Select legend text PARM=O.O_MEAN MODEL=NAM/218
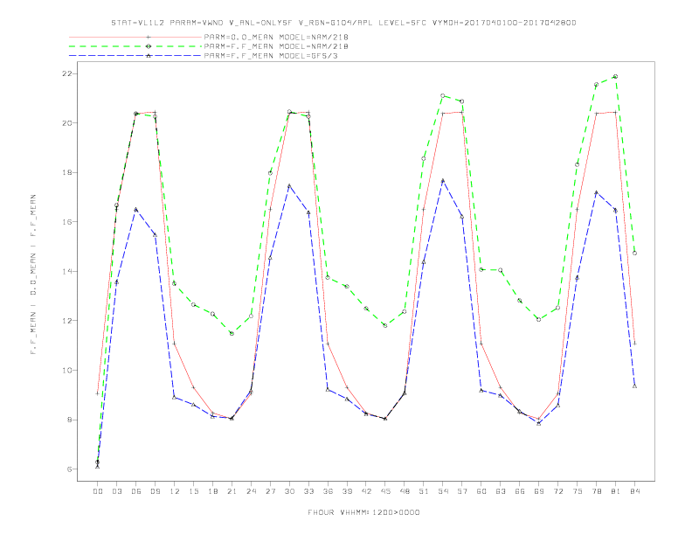 click(x=276, y=37)
